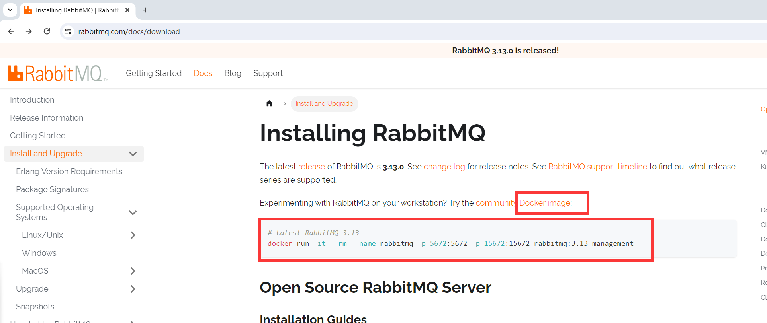The height and width of the screenshot is (323, 767).
Task: Open the 'release' link in first paragraph
Action: click(311, 167)
